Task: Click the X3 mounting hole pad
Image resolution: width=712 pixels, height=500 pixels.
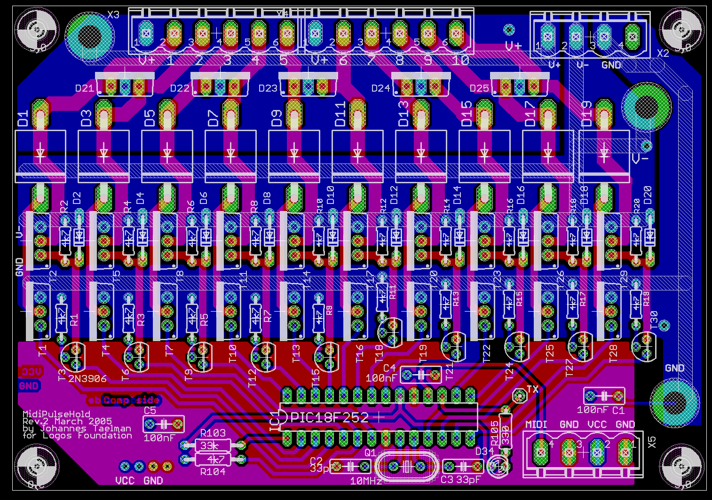Action: 89,36
